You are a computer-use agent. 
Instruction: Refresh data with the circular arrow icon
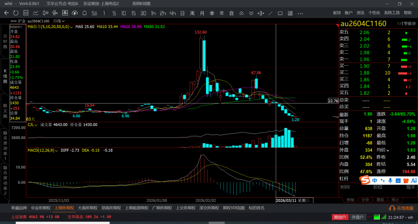(x=16, y=13)
